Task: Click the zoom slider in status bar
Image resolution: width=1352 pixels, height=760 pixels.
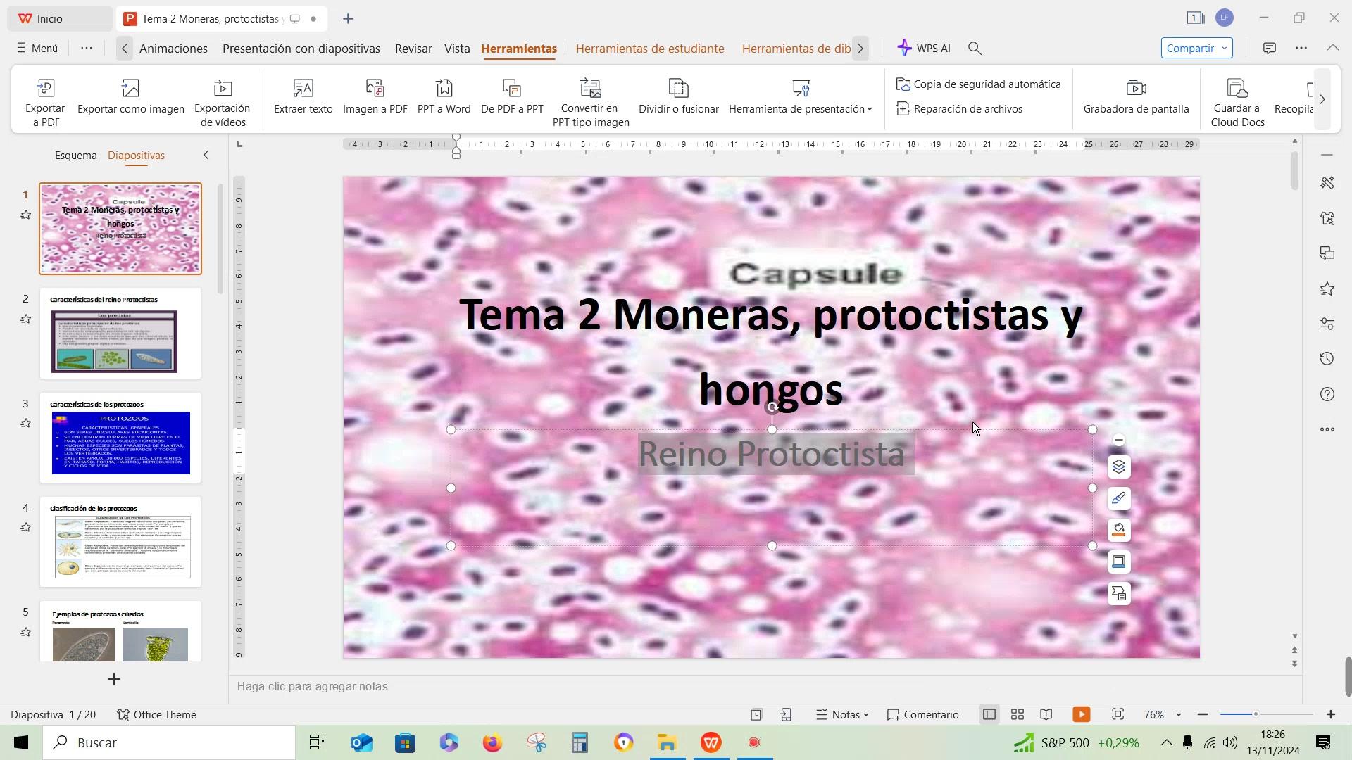Action: tap(1255, 715)
